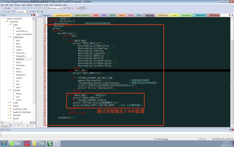Close the Project panel with red X

(x=34, y=15)
